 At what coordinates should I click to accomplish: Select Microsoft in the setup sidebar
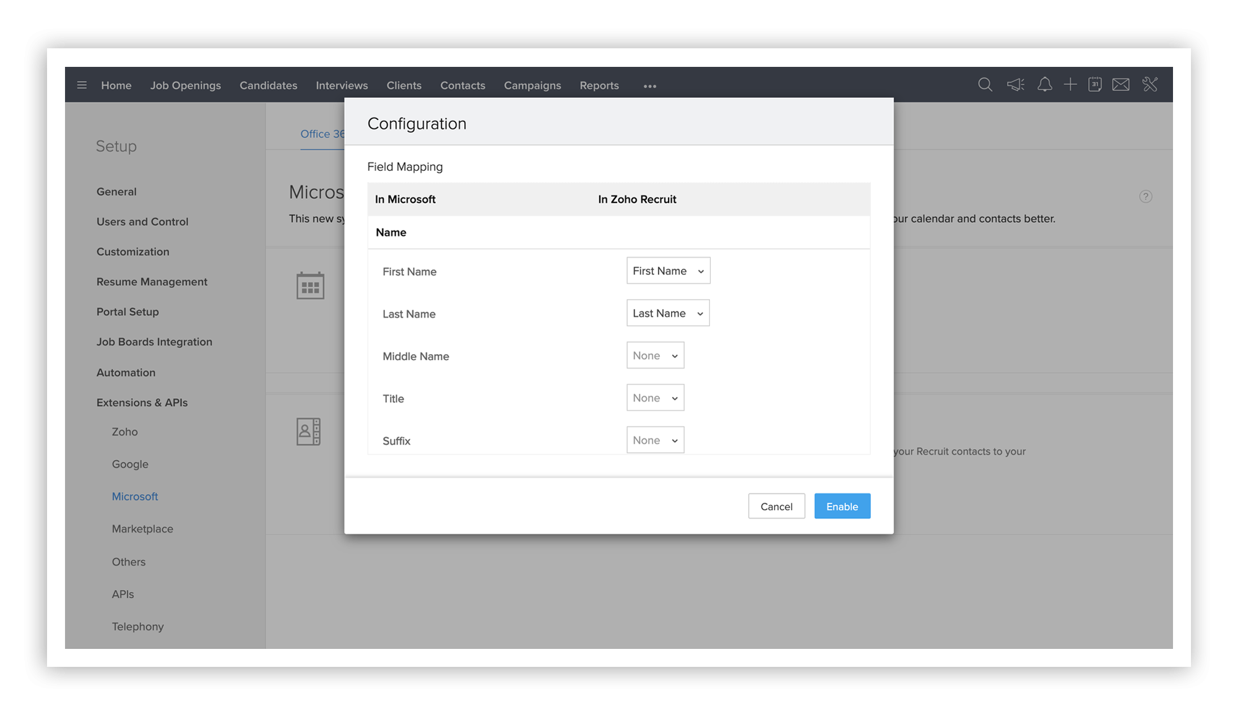pos(135,497)
